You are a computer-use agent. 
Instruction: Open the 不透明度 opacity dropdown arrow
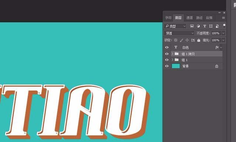[x=223, y=33]
